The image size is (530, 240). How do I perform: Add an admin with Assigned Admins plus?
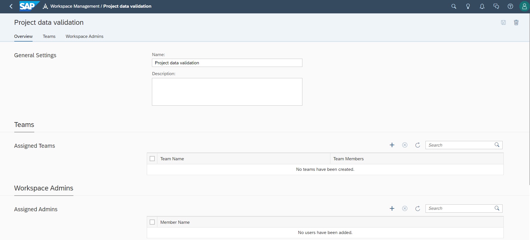pyautogui.click(x=392, y=208)
